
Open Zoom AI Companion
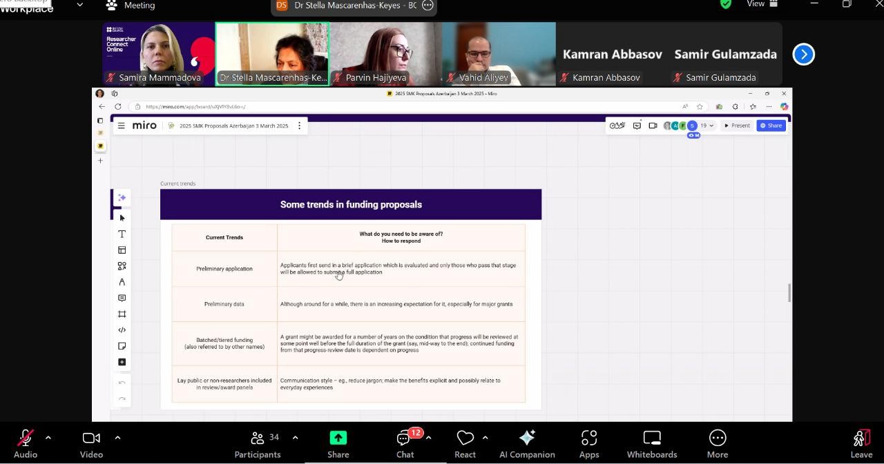(x=526, y=444)
